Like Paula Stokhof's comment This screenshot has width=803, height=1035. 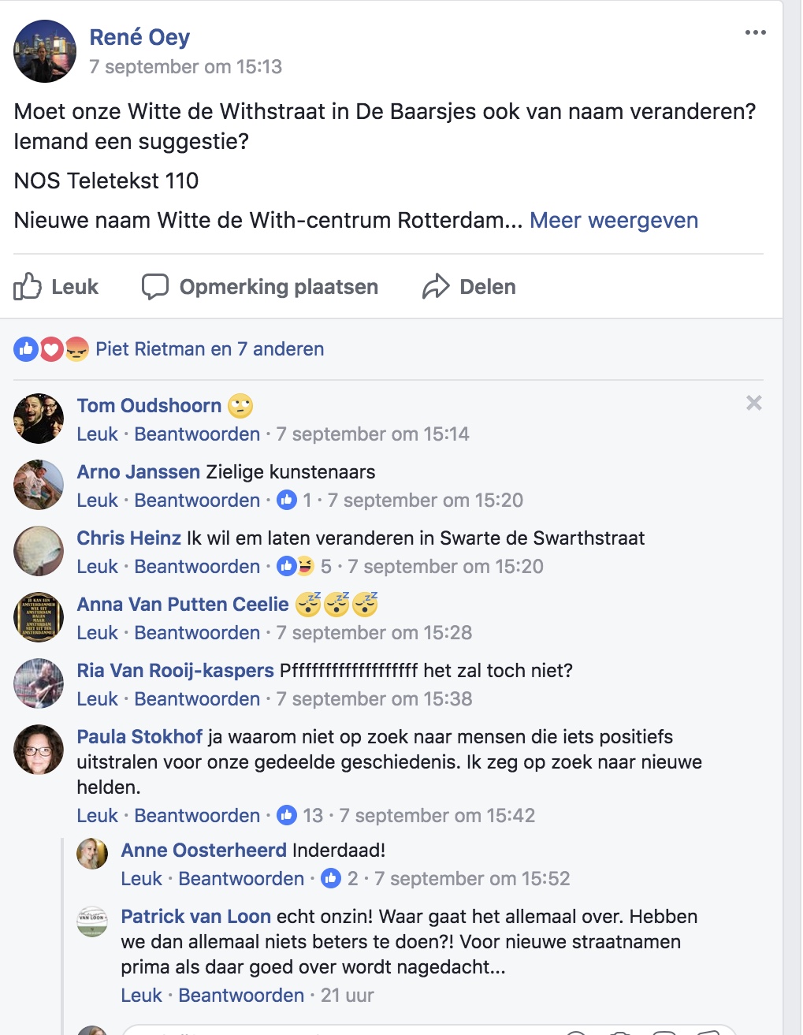click(x=97, y=816)
